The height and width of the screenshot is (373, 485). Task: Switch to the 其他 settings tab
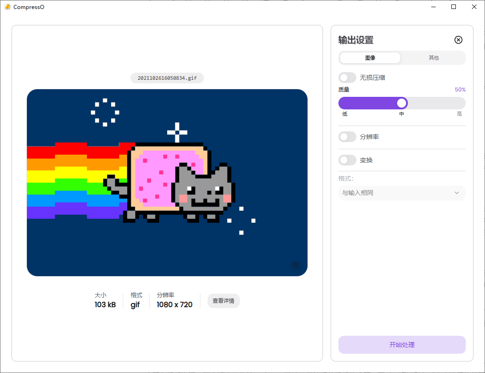(x=433, y=57)
